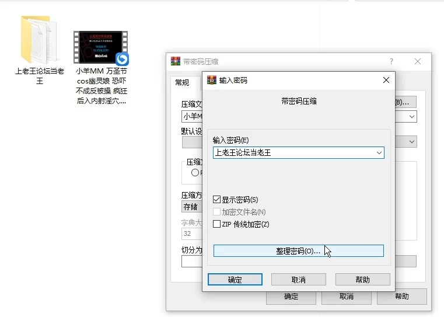Click 取消 in the 输入密码 dialog
Image resolution: width=444 pixels, height=317 pixels.
tap(299, 280)
